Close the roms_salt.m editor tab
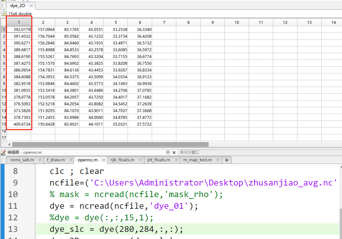 click(40, 160)
